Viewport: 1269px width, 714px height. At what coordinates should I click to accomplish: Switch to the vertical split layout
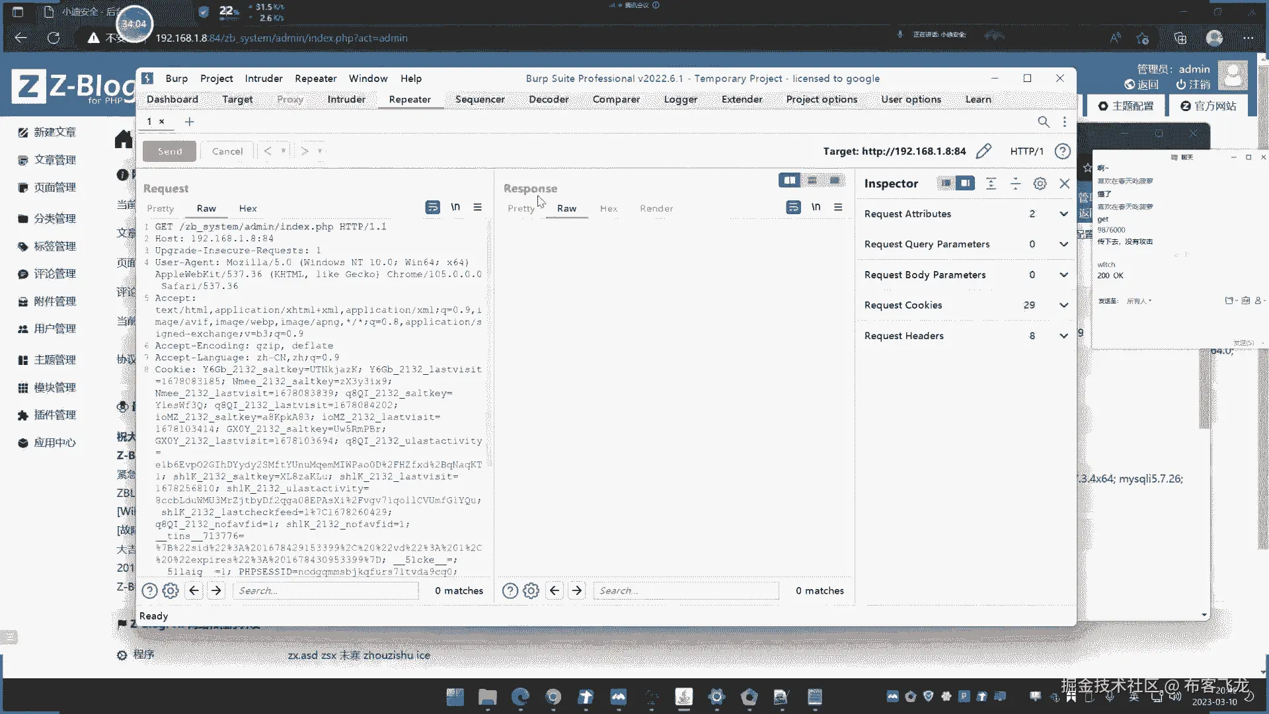point(812,180)
